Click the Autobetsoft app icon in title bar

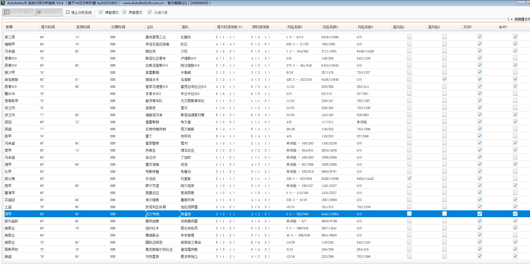point(3,3)
